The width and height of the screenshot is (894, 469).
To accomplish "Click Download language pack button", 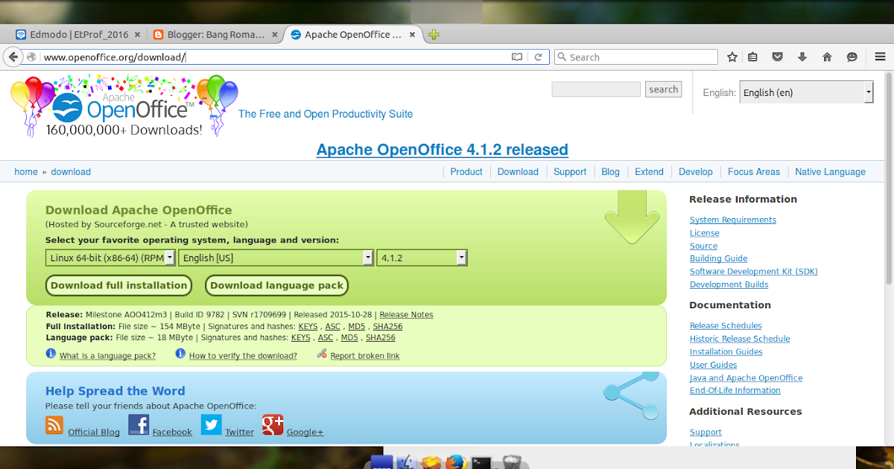I will coord(277,285).
